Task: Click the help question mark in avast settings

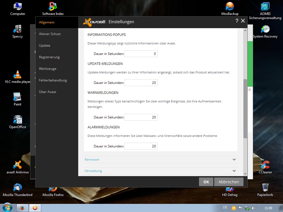Action: (237, 21)
